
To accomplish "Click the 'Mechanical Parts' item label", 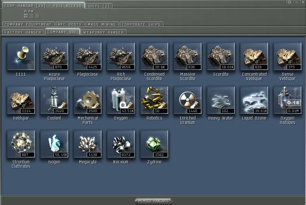I will pyautogui.click(x=88, y=120).
